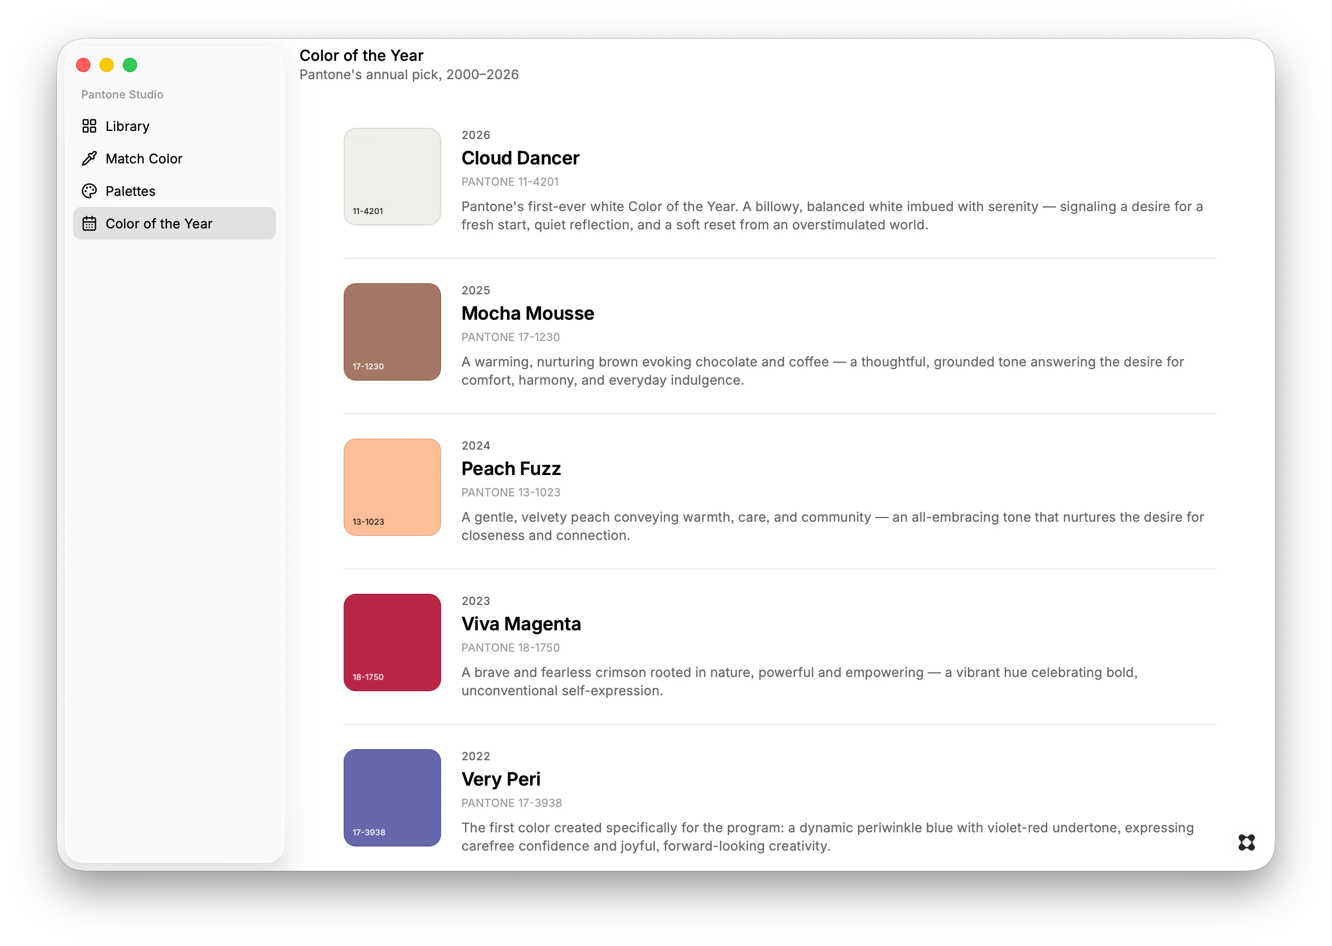Click the 2024 year label
The image size is (1332, 946).
476,446
